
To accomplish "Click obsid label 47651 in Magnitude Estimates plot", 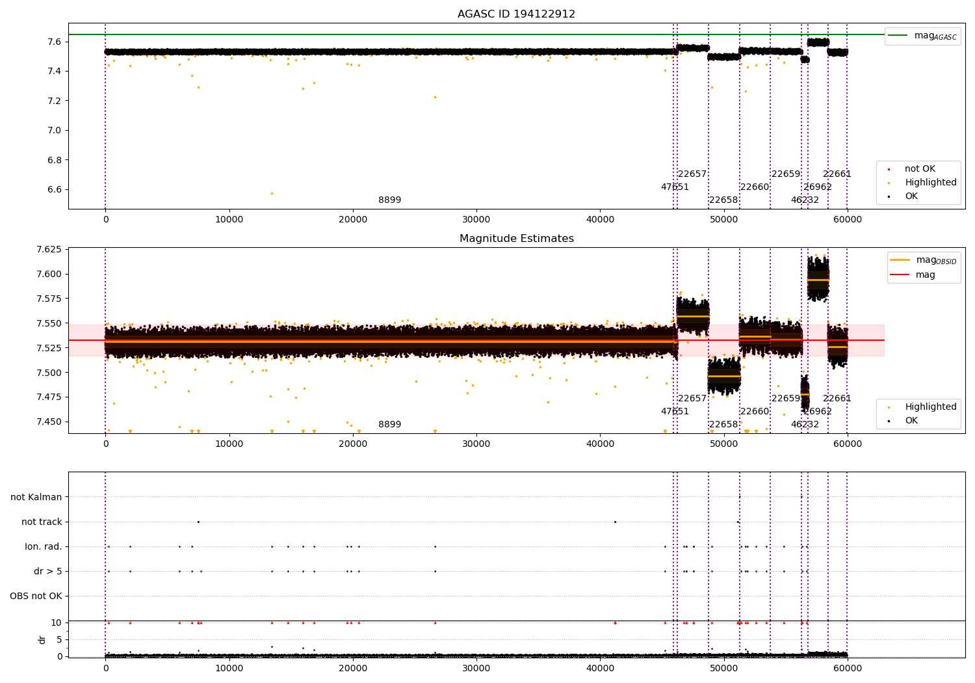I will pos(675,412).
